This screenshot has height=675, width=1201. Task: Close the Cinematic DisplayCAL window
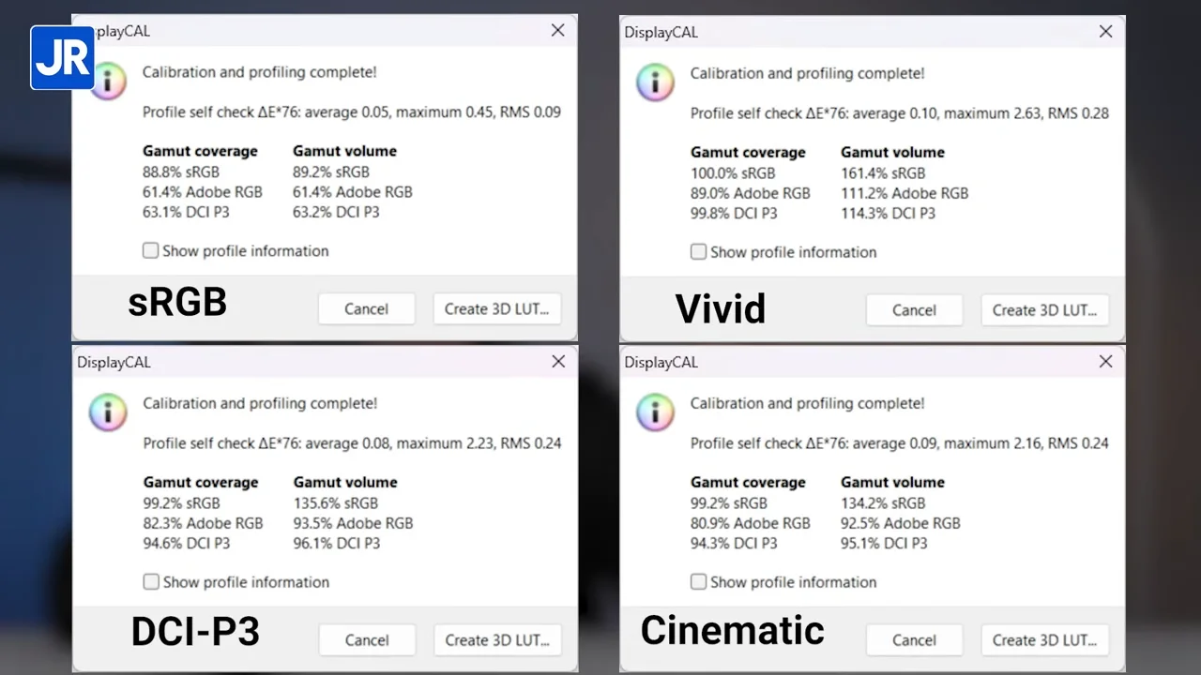(1105, 362)
